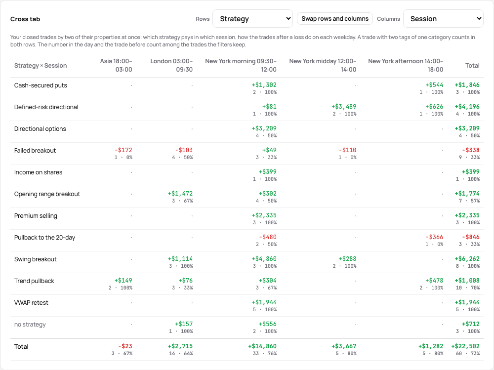Click the Asia 18:00–03:00 column header

pos(116,65)
